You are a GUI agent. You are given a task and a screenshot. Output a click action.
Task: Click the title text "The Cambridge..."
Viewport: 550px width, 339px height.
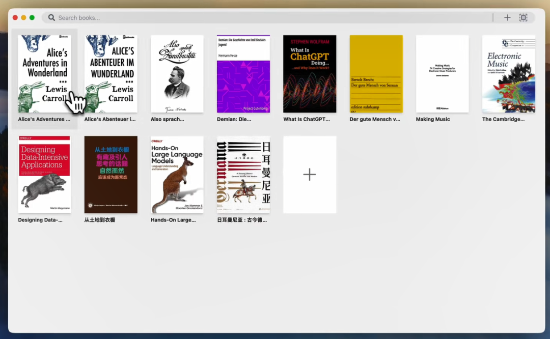503,119
